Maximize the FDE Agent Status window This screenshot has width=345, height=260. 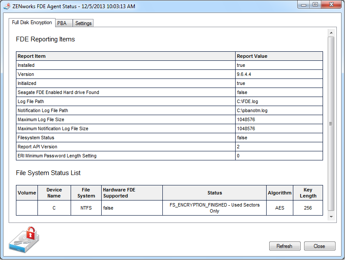click(x=315, y=4)
